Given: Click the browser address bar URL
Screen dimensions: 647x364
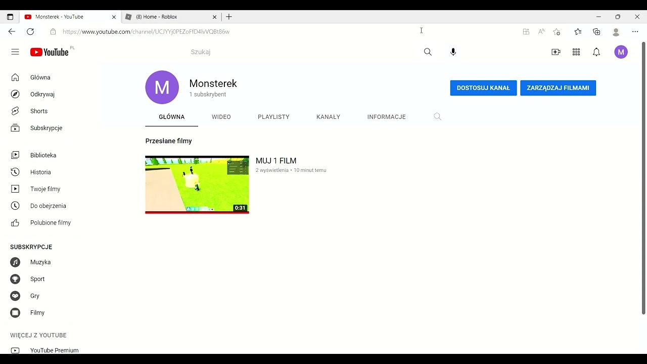Looking at the screenshot, I should (x=146, y=31).
